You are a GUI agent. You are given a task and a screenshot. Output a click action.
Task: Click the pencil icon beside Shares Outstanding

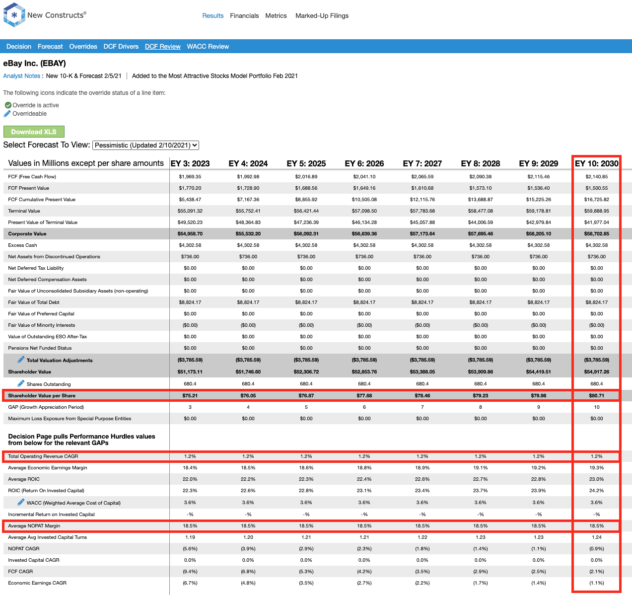21,383
